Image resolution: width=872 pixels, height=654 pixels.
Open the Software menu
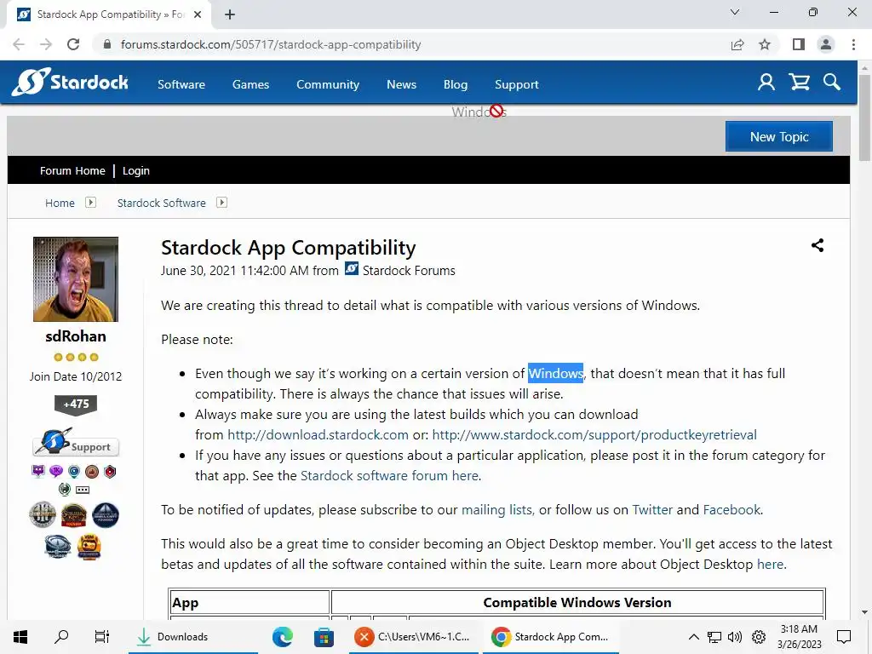coord(181,84)
